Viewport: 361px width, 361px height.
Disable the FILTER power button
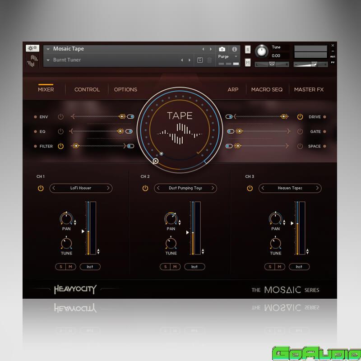60,146
